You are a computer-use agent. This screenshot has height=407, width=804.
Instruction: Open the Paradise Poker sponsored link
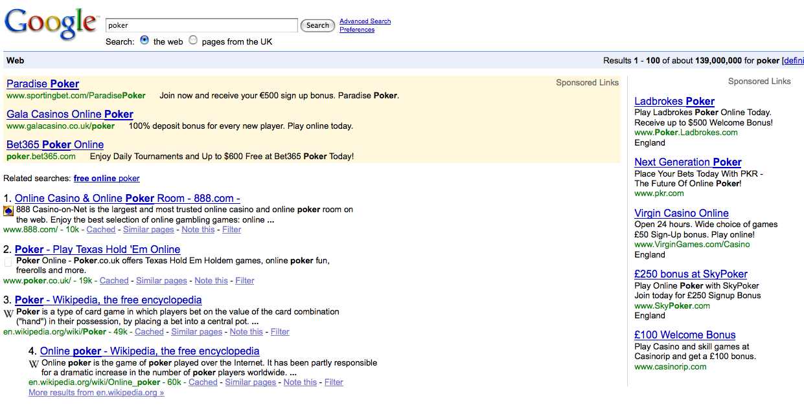click(x=43, y=83)
